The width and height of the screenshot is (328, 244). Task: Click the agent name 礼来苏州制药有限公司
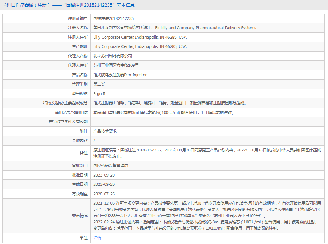pos(113,56)
